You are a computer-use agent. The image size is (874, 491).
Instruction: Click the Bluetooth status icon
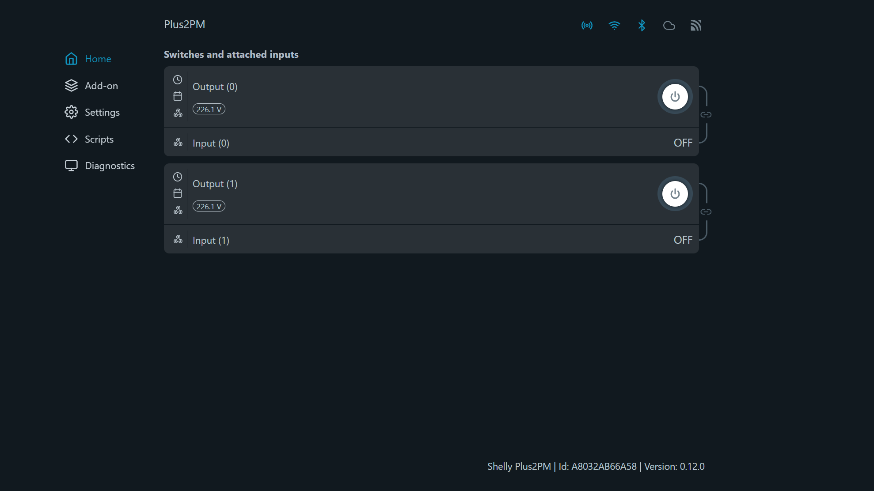click(x=641, y=25)
